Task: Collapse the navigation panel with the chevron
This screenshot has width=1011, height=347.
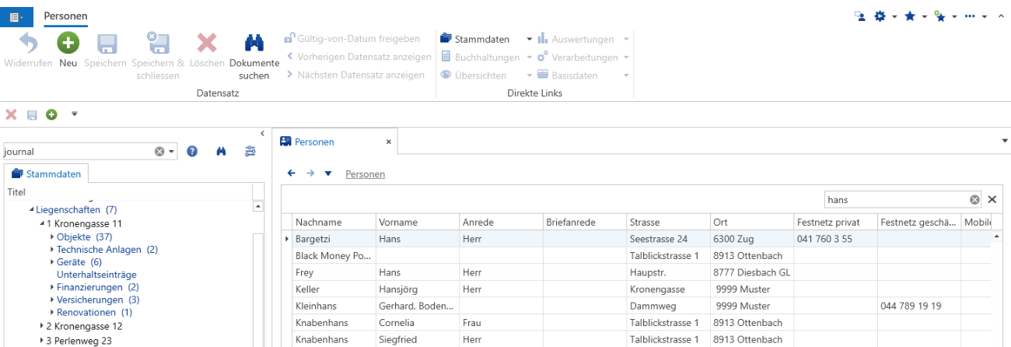Action: tap(262, 134)
